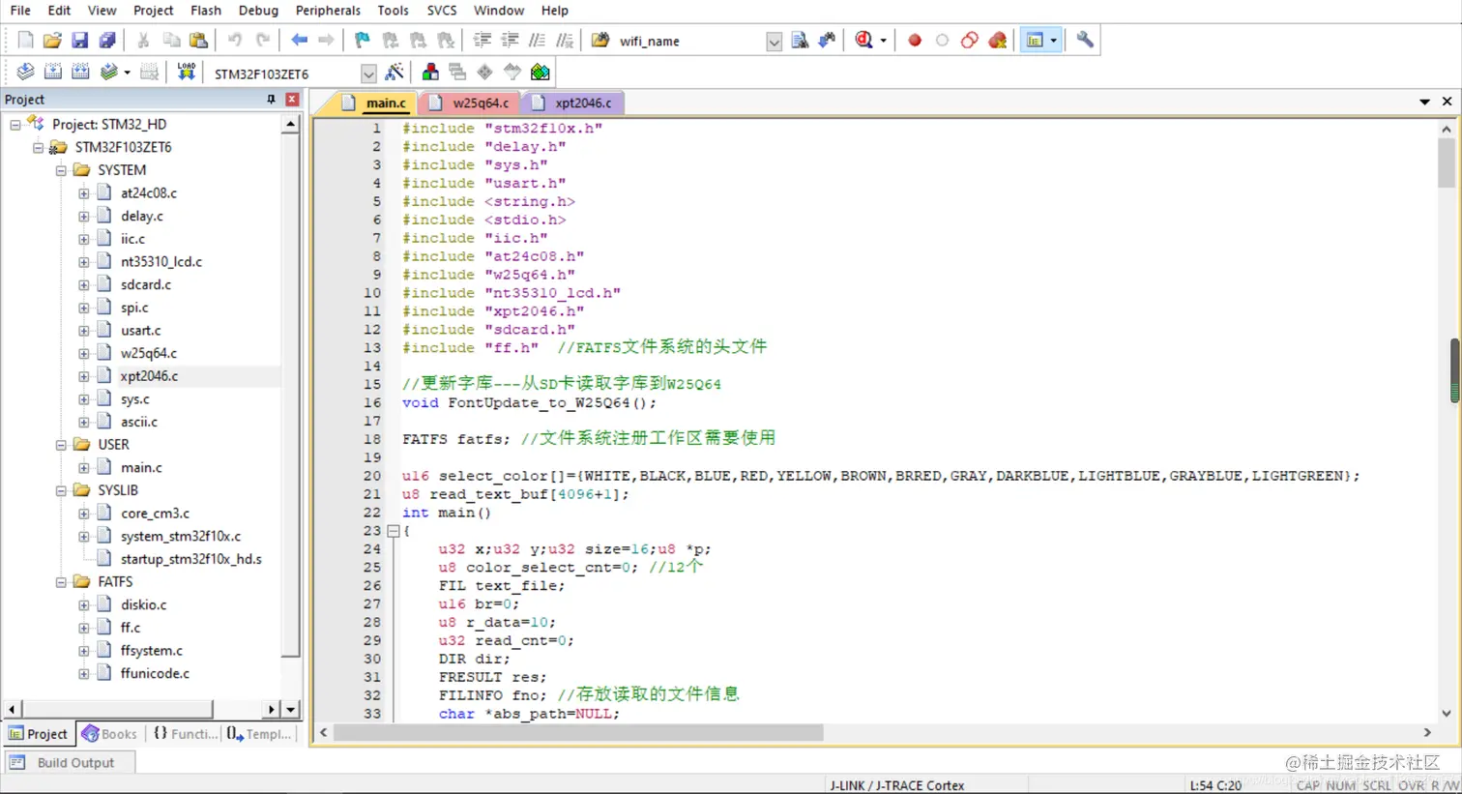Undo the last edit

click(x=234, y=41)
